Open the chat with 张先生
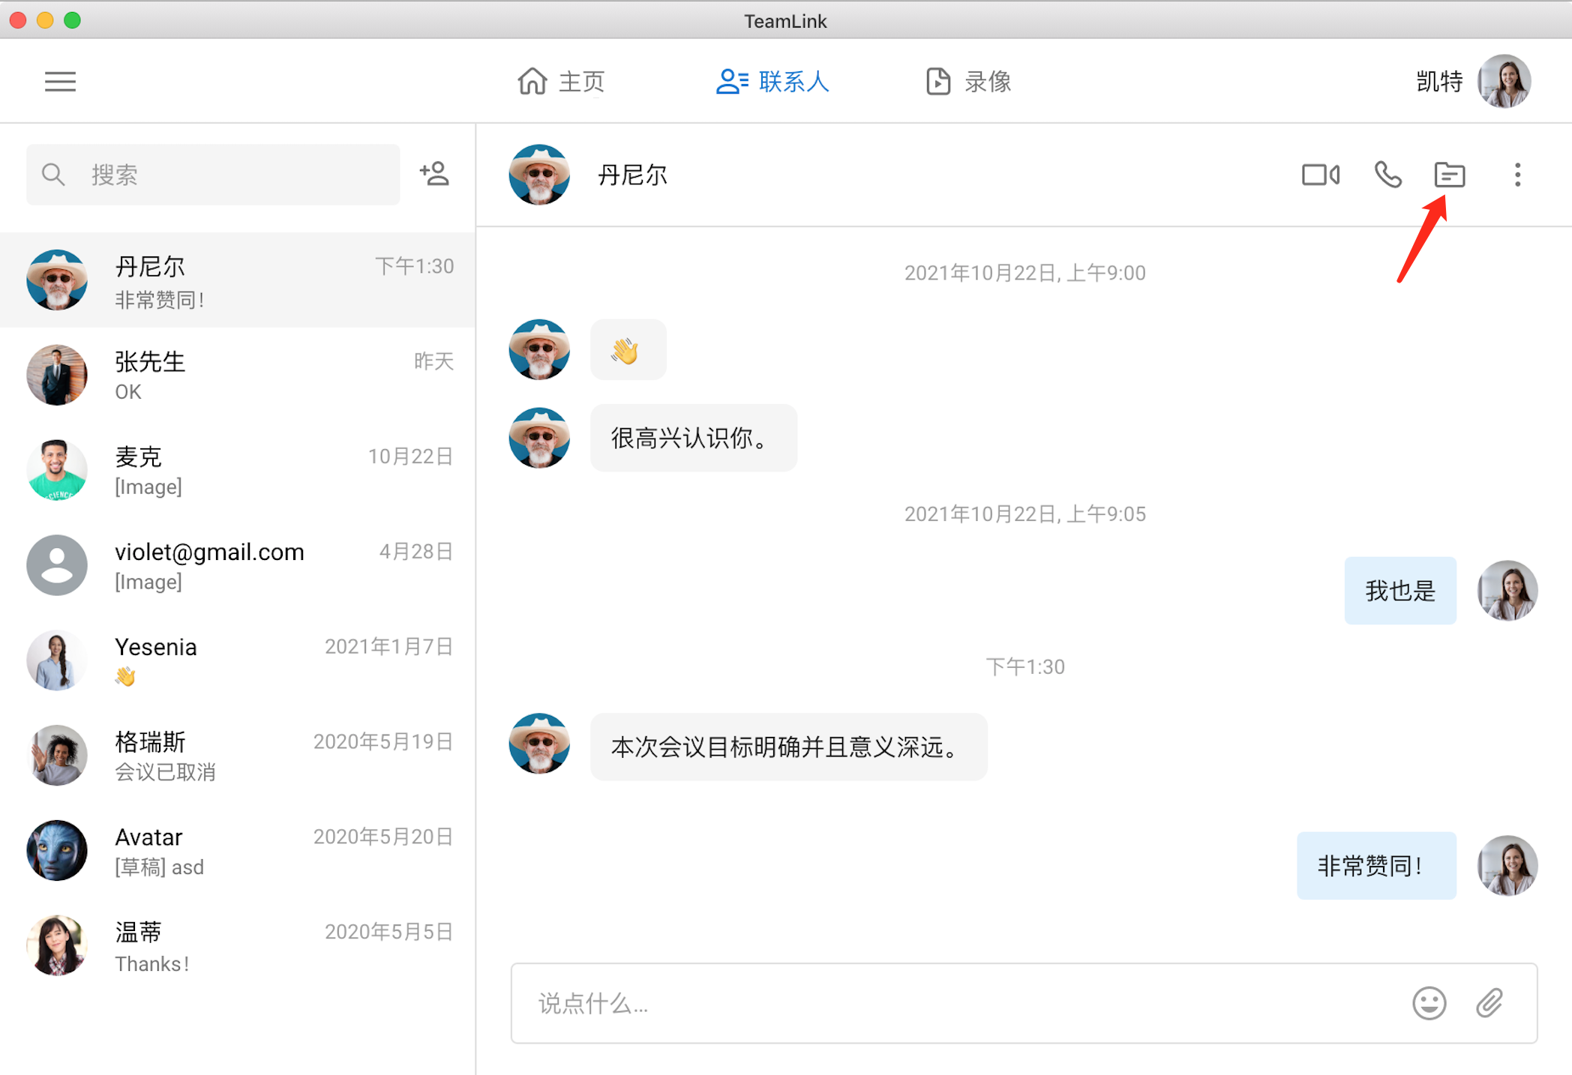Viewport: 1572px width, 1075px height. (238, 375)
